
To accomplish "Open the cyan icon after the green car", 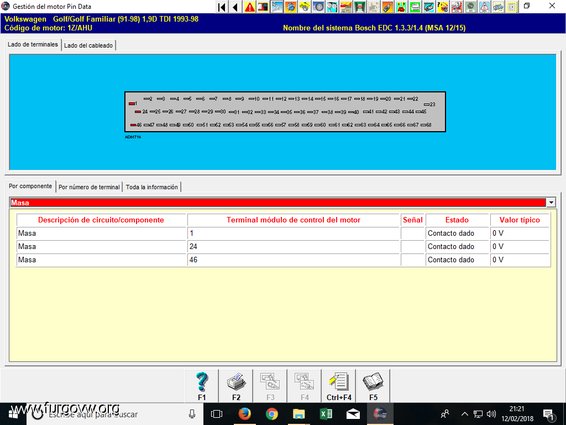I will [x=428, y=7].
